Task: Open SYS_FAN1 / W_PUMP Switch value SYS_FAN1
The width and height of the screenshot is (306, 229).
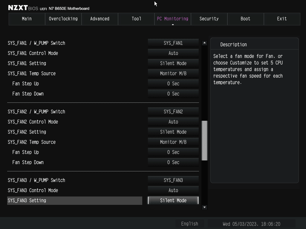Action: [x=173, y=43]
